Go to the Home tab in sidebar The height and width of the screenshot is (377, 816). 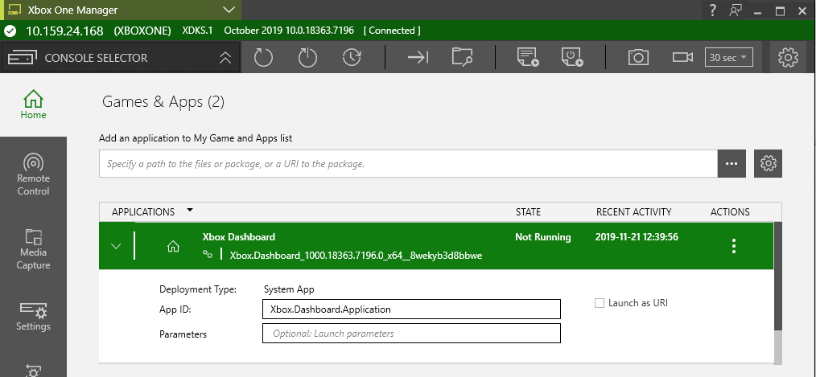coord(33,104)
